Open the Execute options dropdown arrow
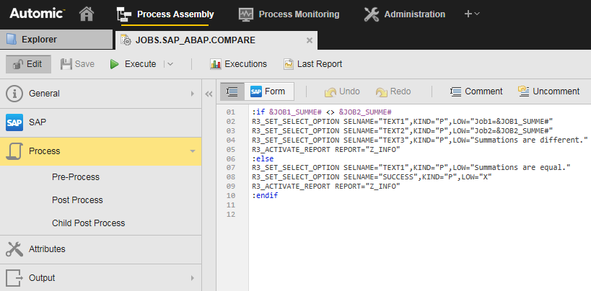This screenshot has width=591, height=291. [170, 64]
